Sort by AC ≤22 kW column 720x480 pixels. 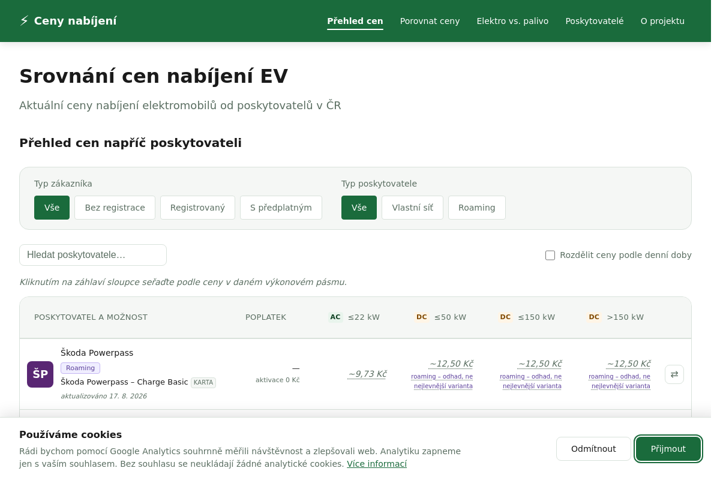tap(354, 317)
